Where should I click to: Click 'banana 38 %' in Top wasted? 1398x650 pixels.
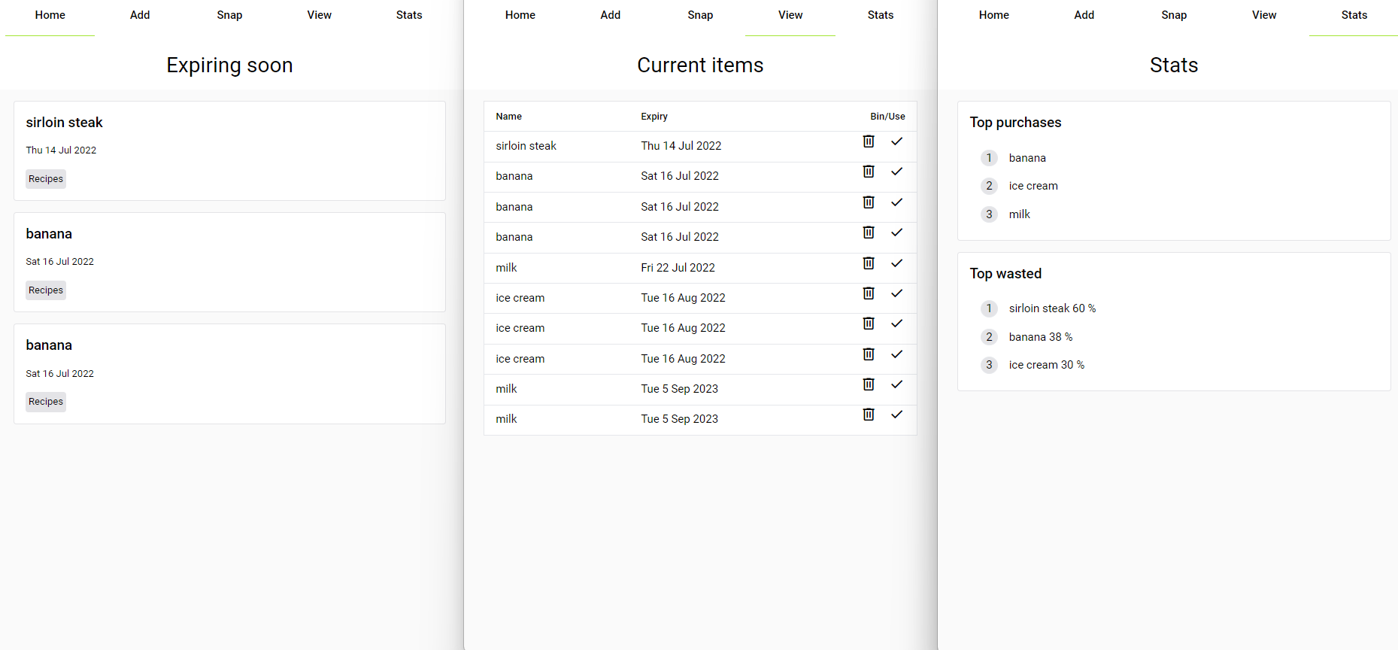[x=1041, y=337]
